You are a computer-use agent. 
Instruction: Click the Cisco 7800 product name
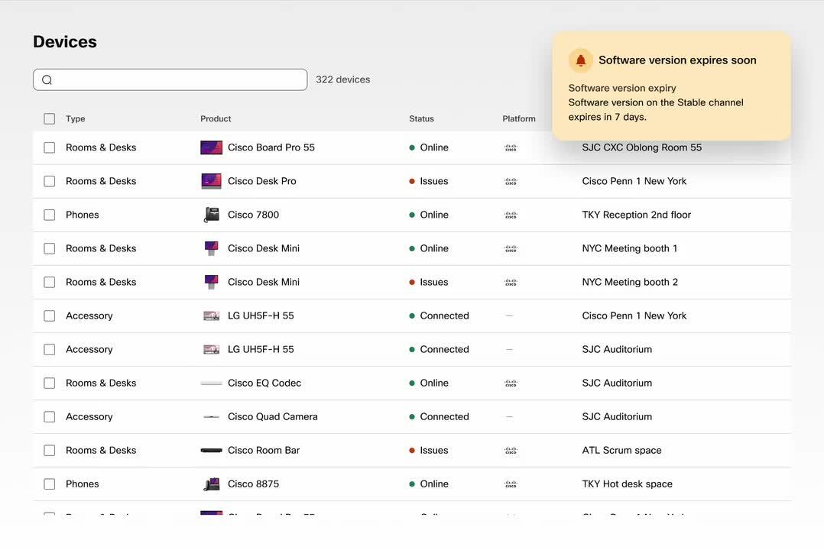click(253, 215)
